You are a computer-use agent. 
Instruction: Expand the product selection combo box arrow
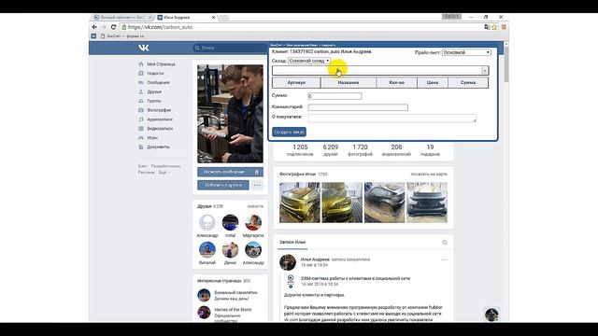[x=484, y=71]
